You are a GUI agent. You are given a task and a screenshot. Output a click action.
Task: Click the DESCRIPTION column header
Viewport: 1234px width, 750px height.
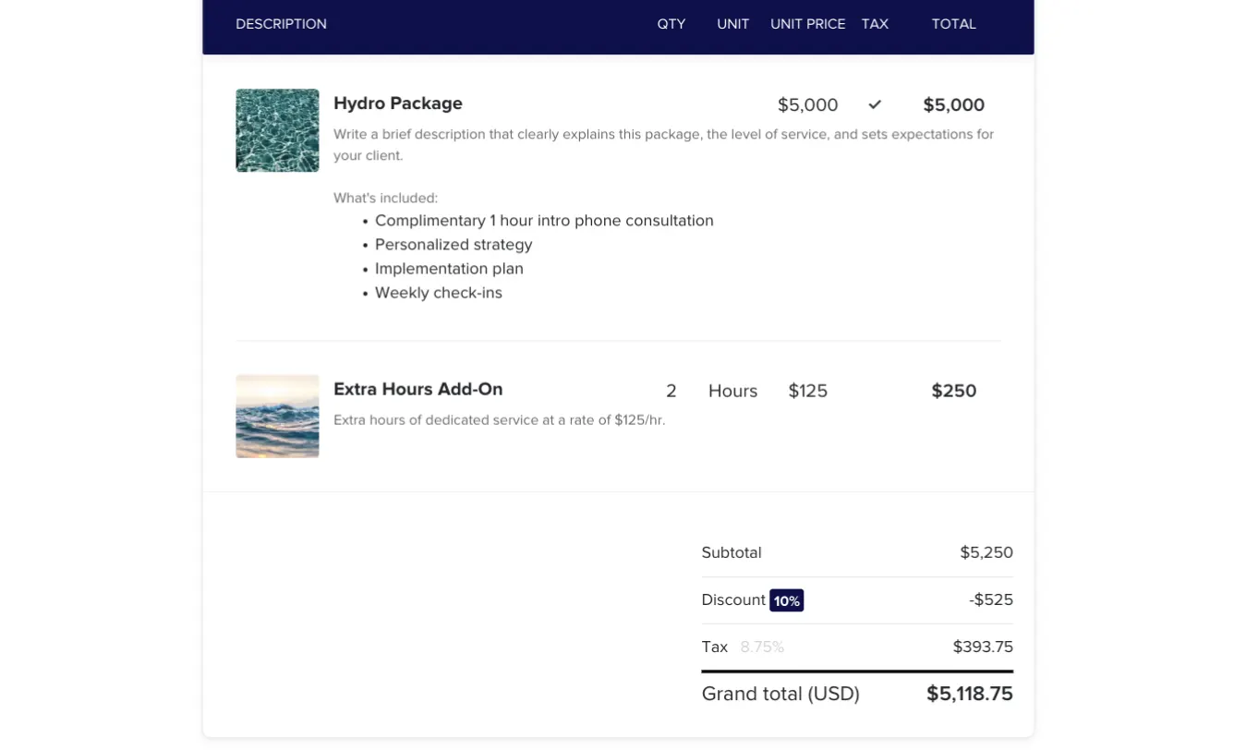click(281, 24)
